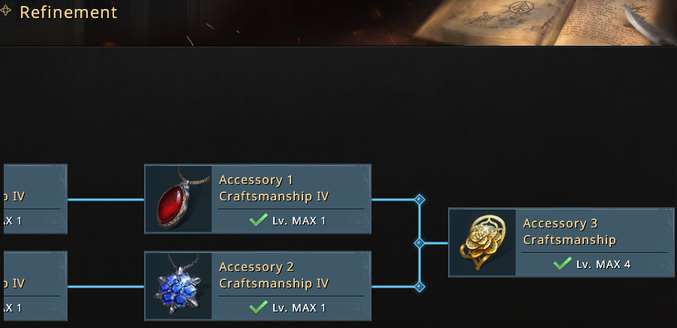Click the diamond connector after Accessory 2
This screenshot has width=677, height=328.
coord(420,287)
